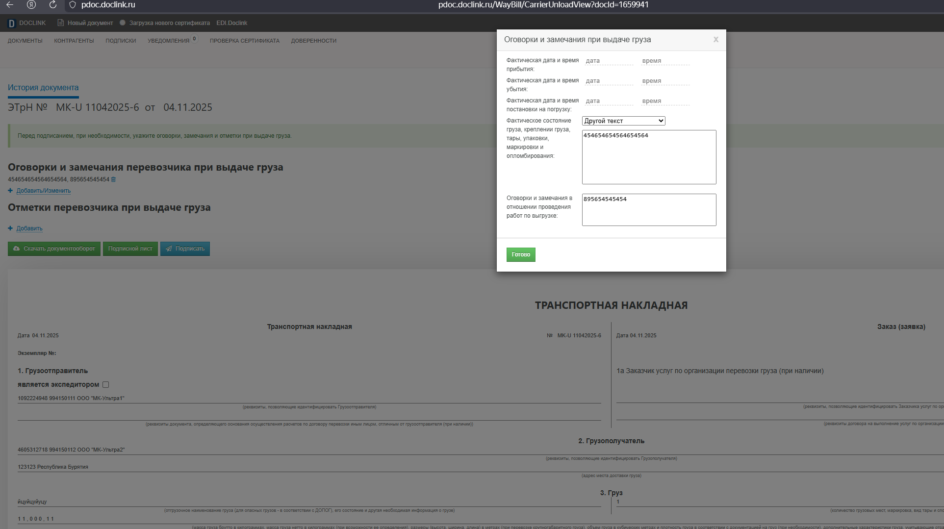
Task: Open ПРОВЕРКА СЕРТИФИКАТА menu
Action: click(x=245, y=41)
